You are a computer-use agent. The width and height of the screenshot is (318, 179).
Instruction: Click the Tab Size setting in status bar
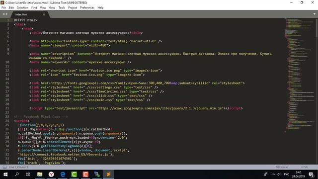tap(282, 167)
